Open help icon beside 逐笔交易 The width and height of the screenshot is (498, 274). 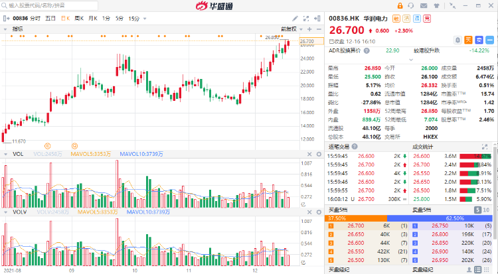click(x=355, y=147)
